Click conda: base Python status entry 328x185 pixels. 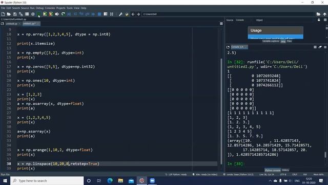(x=238, y=175)
